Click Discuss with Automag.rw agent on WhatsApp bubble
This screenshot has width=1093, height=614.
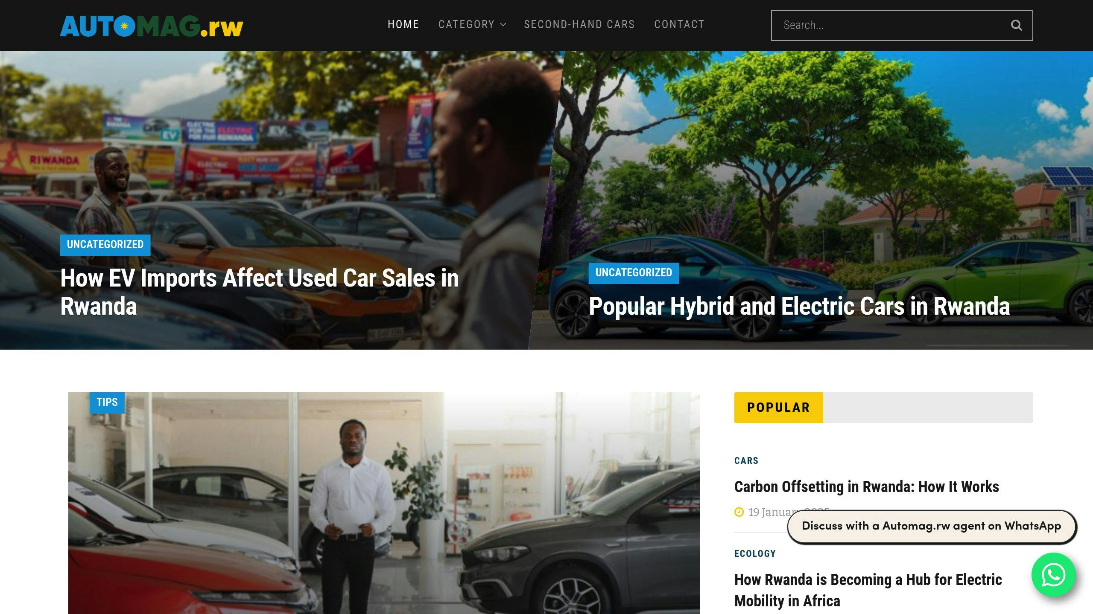tap(932, 526)
